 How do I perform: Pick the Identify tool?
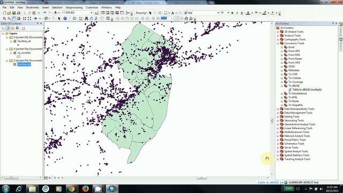click(x=65, y=19)
